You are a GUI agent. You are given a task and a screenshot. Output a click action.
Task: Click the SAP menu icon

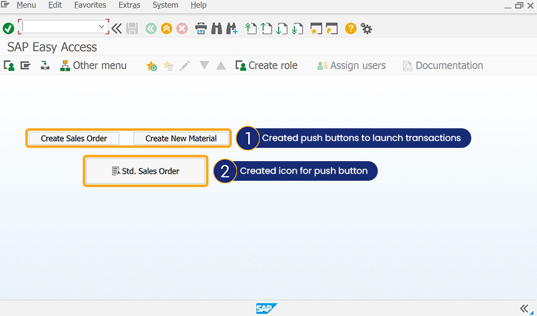pyautogui.click(x=25, y=65)
